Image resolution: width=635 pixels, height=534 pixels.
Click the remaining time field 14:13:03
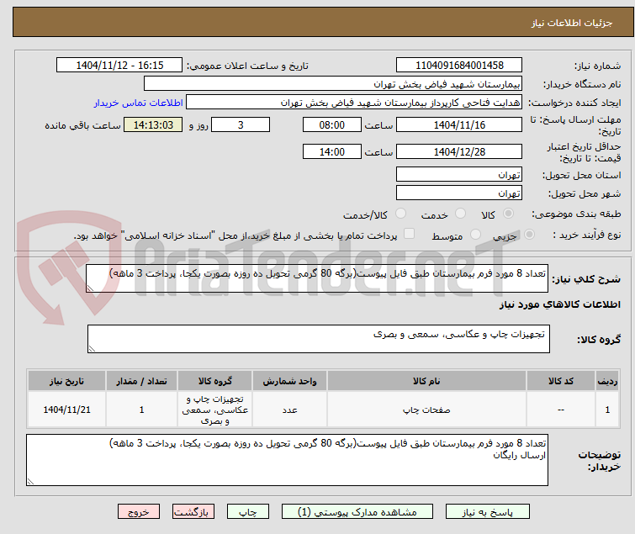pos(153,124)
